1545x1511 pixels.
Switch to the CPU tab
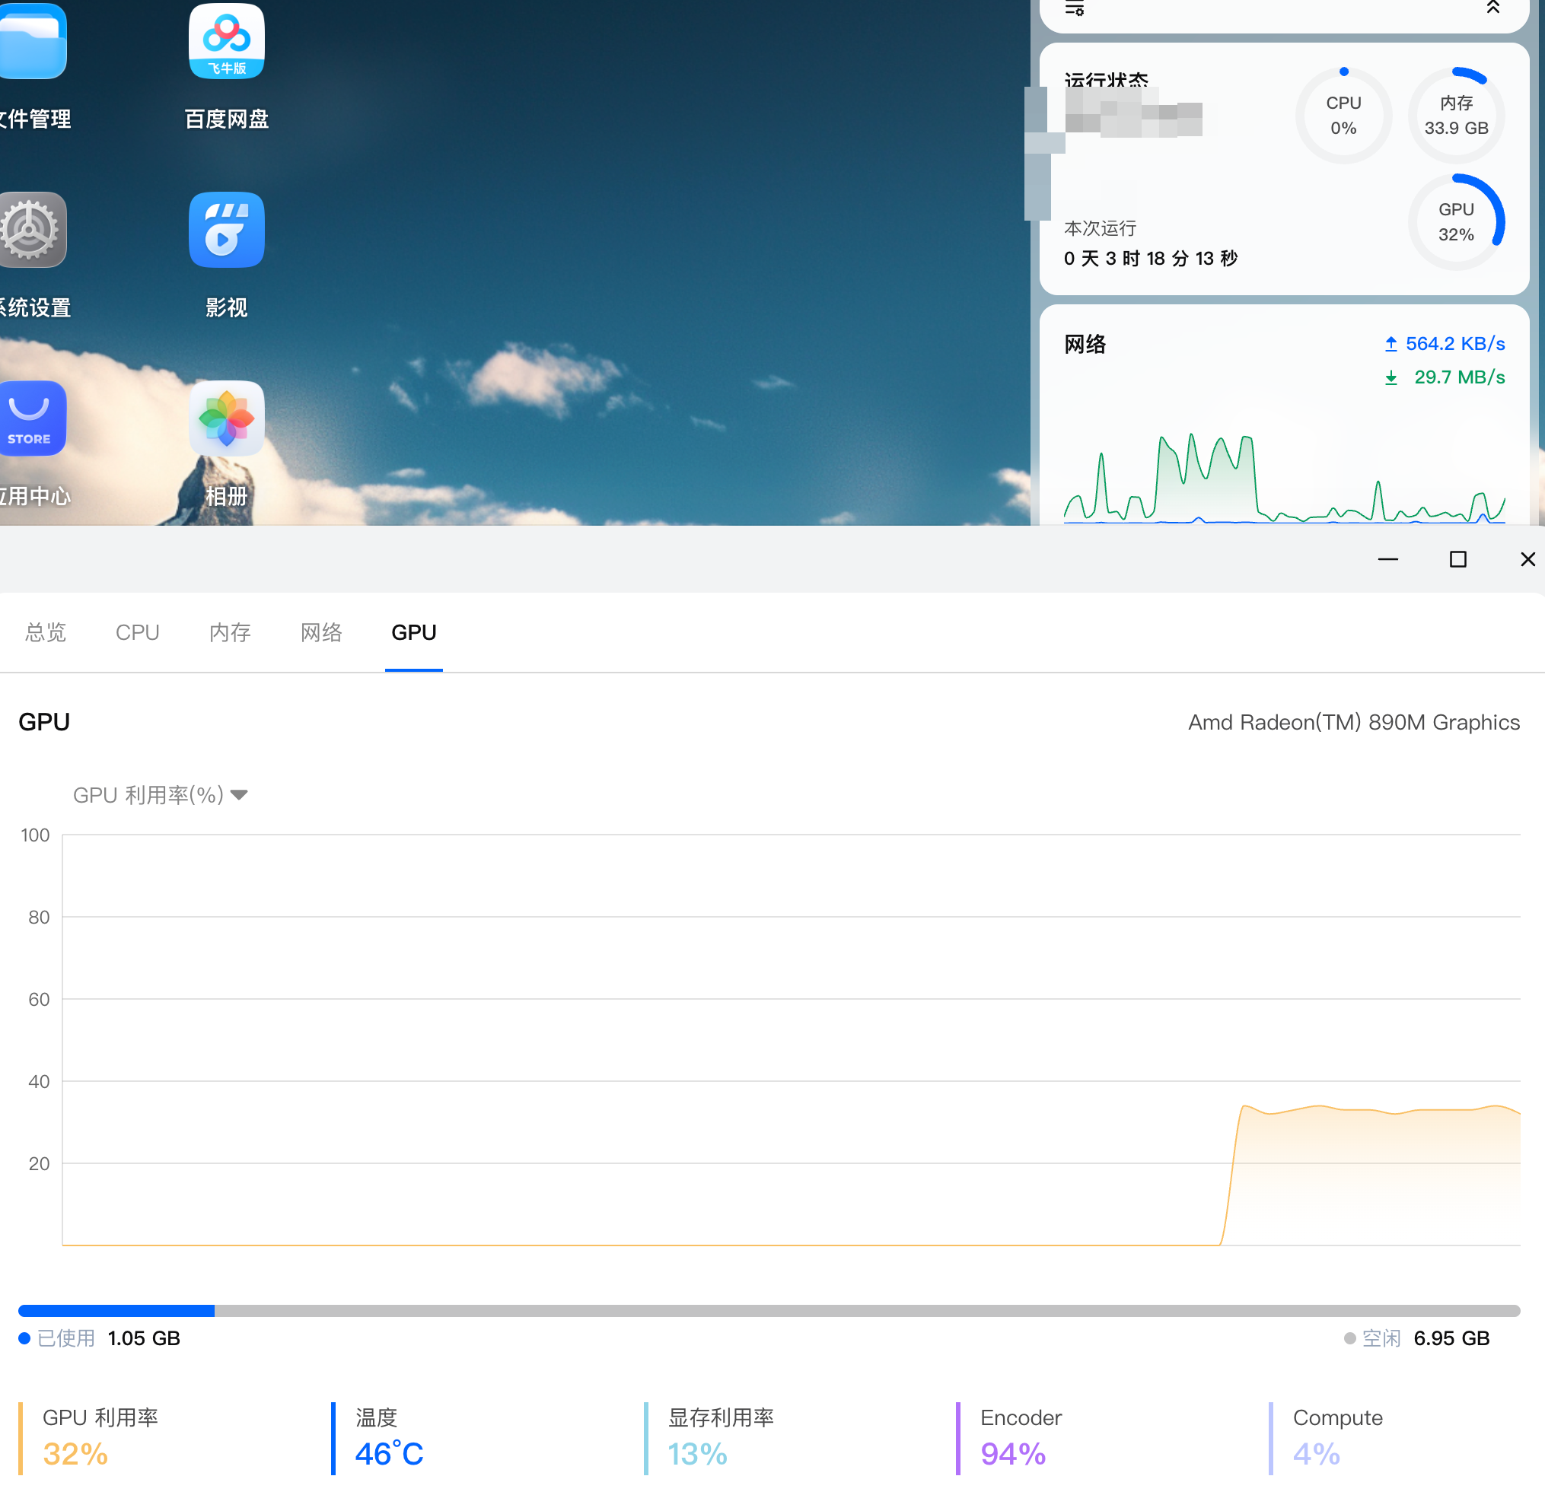137,632
